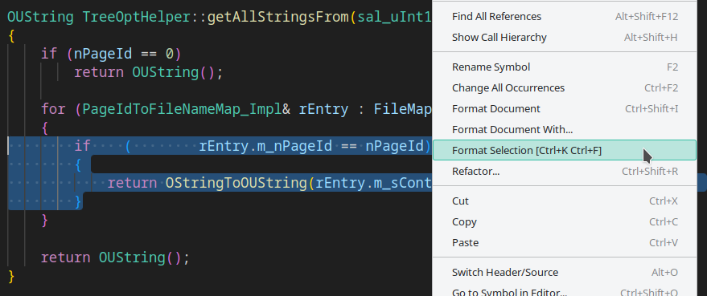707x296 pixels.
Task: Click the for keyword in loop
Action: (x=53, y=109)
